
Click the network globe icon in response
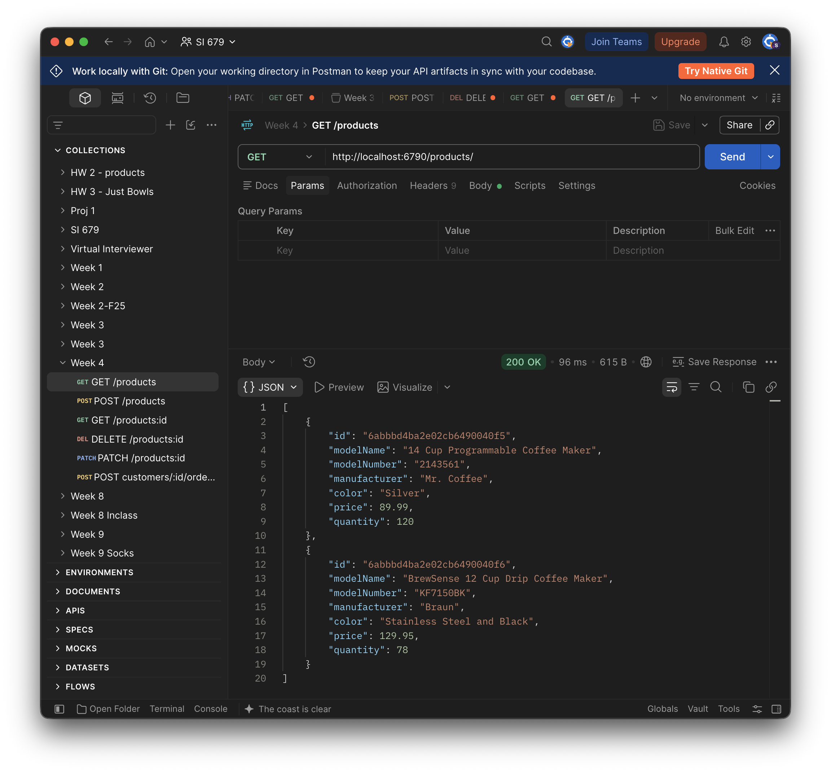click(x=646, y=362)
